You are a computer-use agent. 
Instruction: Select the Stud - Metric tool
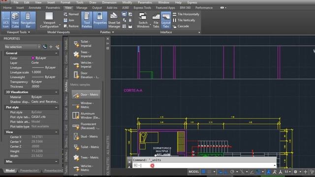click(86, 137)
